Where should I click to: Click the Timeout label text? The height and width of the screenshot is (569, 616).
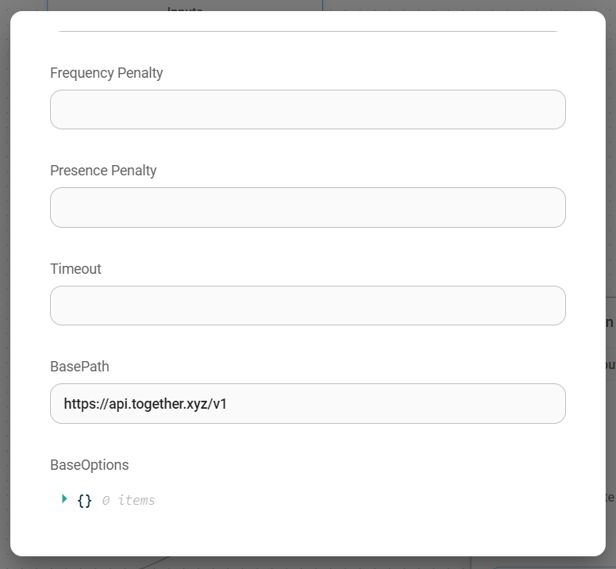75,269
